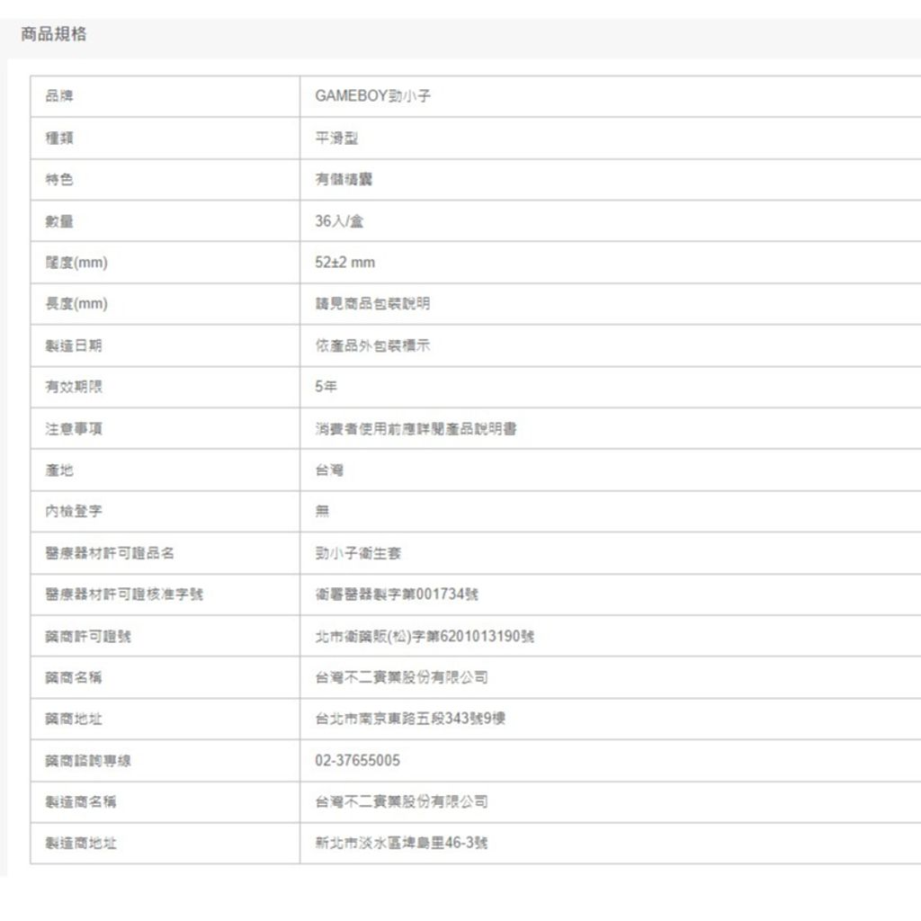Click the 平滑型 type value
The image size is (921, 921).
pos(336,138)
